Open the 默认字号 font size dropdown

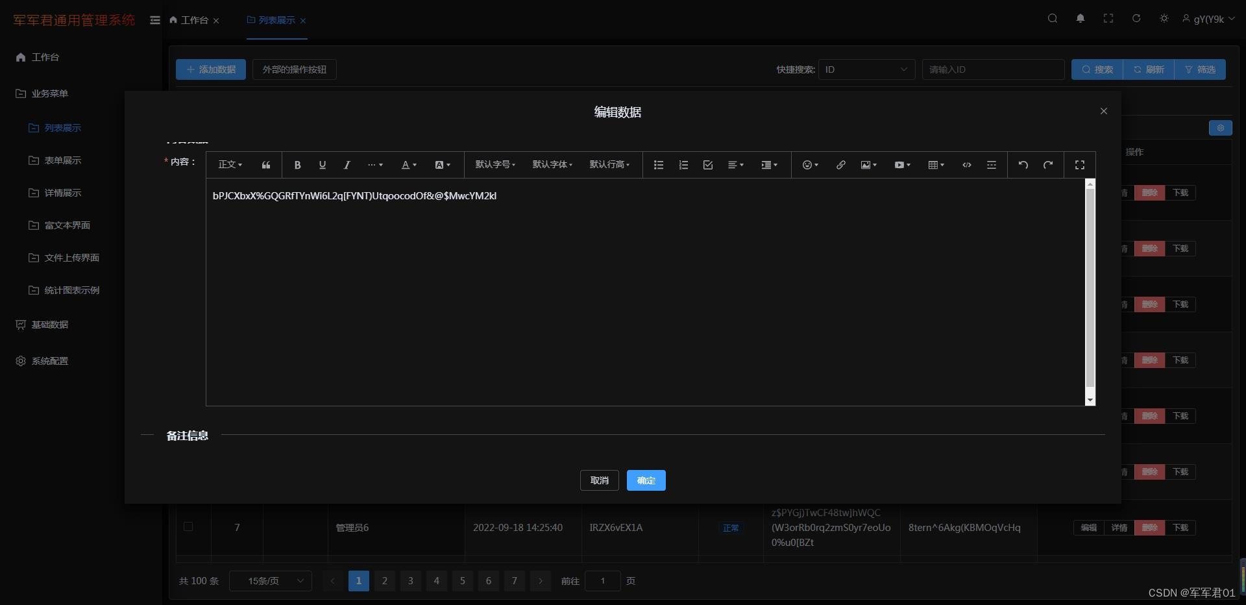tap(495, 165)
